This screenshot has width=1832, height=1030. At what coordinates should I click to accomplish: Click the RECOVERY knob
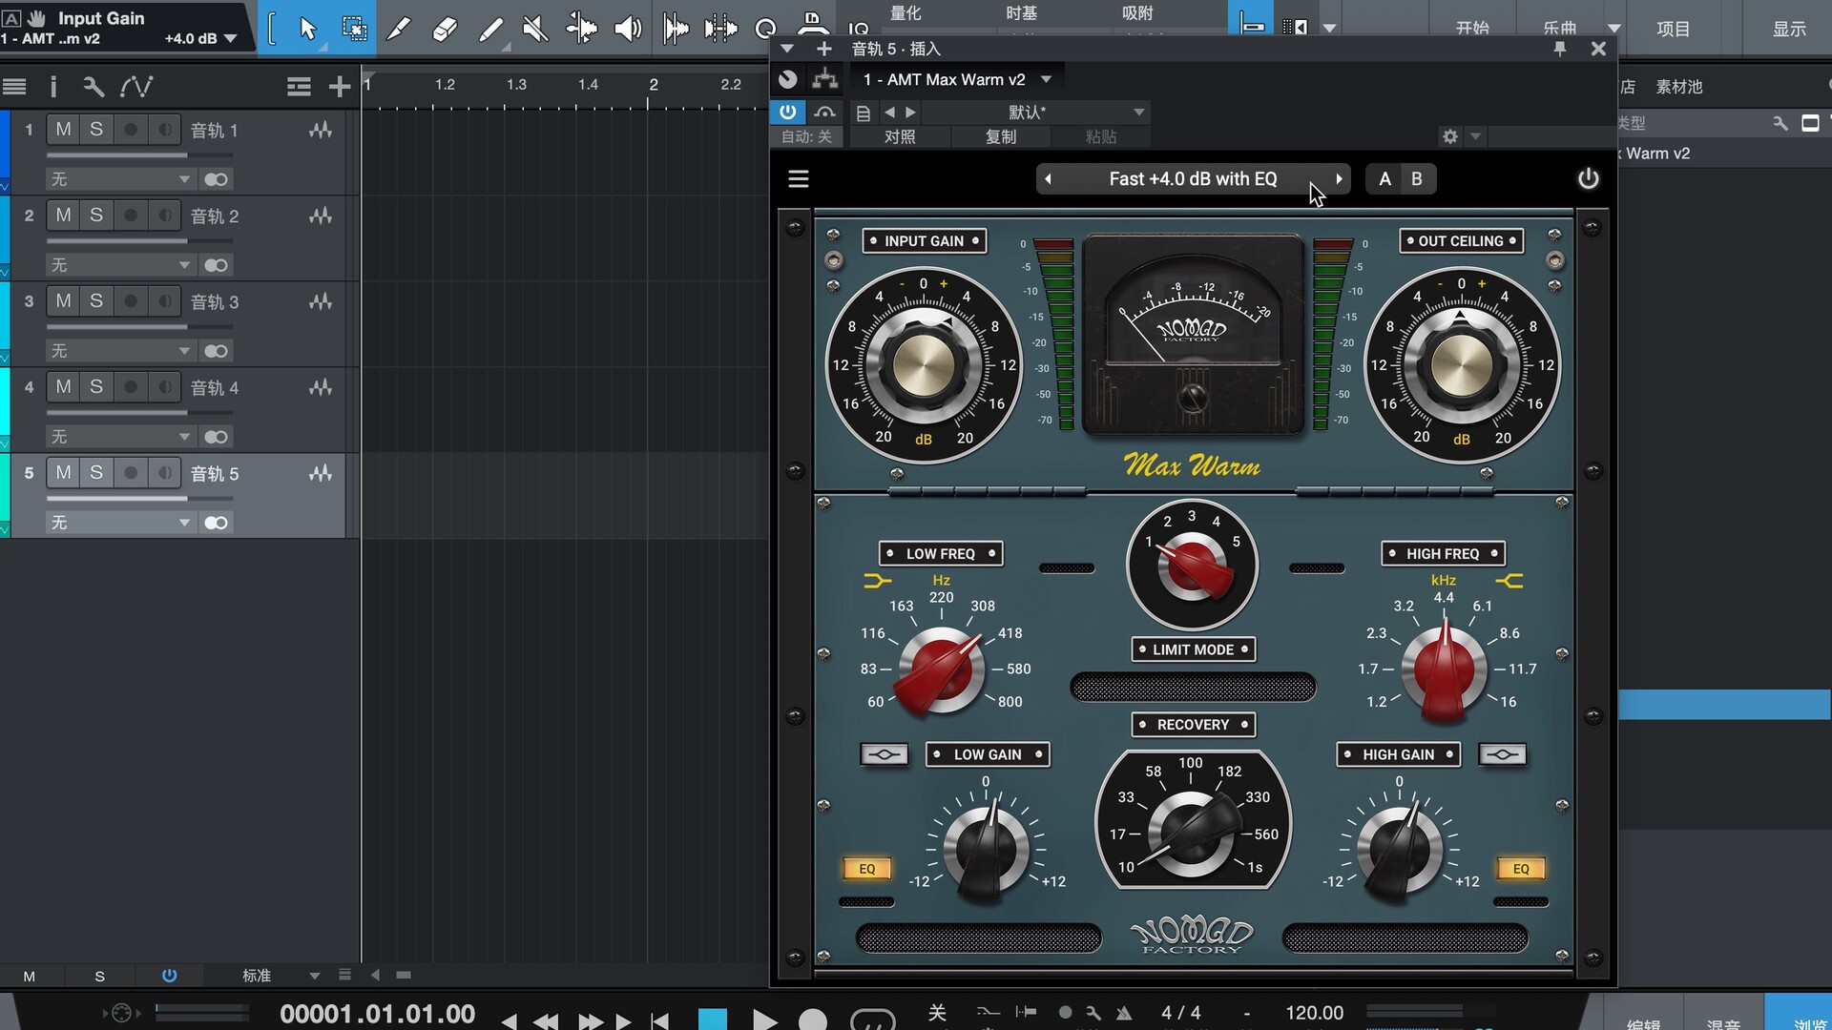1192,832
